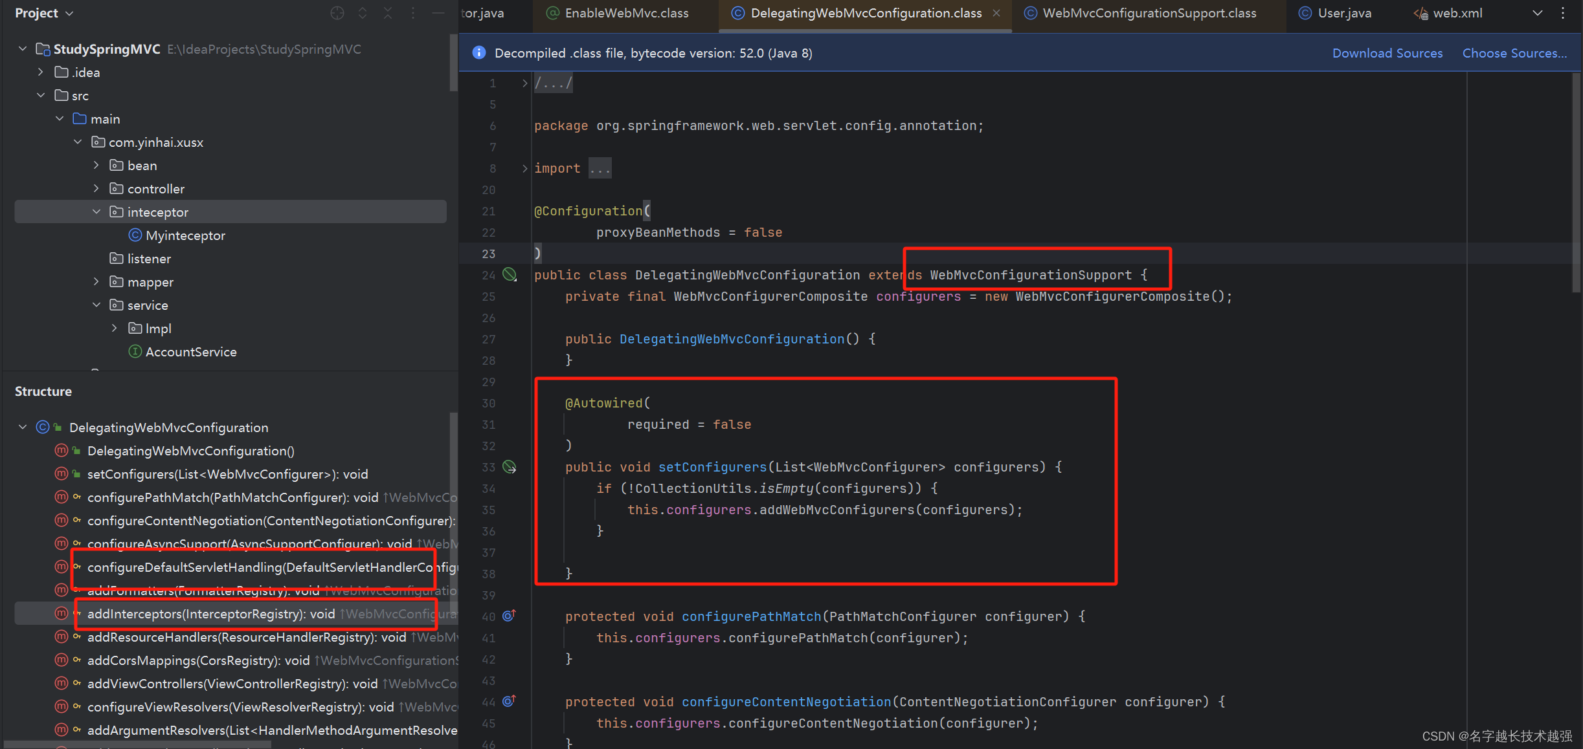The width and height of the screenshot is (1583, 749).
Task: Select addViewControllers method in Structure
Action: pos(232,684)
